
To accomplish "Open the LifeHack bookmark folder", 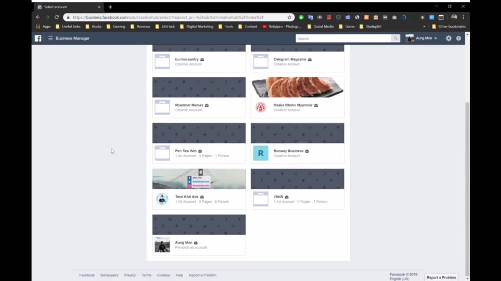I will [165, 26].
